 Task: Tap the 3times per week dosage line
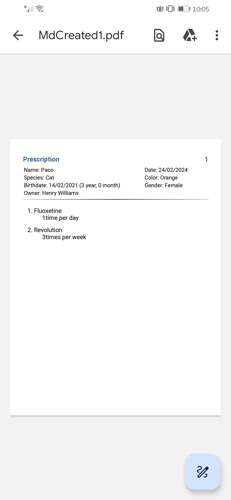click(x=64, y=237)
